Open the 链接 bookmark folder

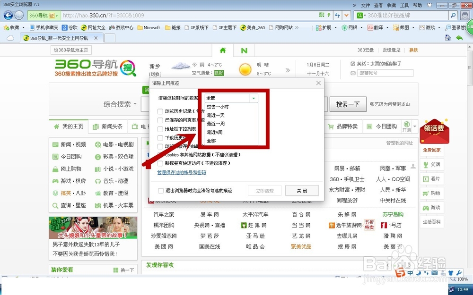173,27
